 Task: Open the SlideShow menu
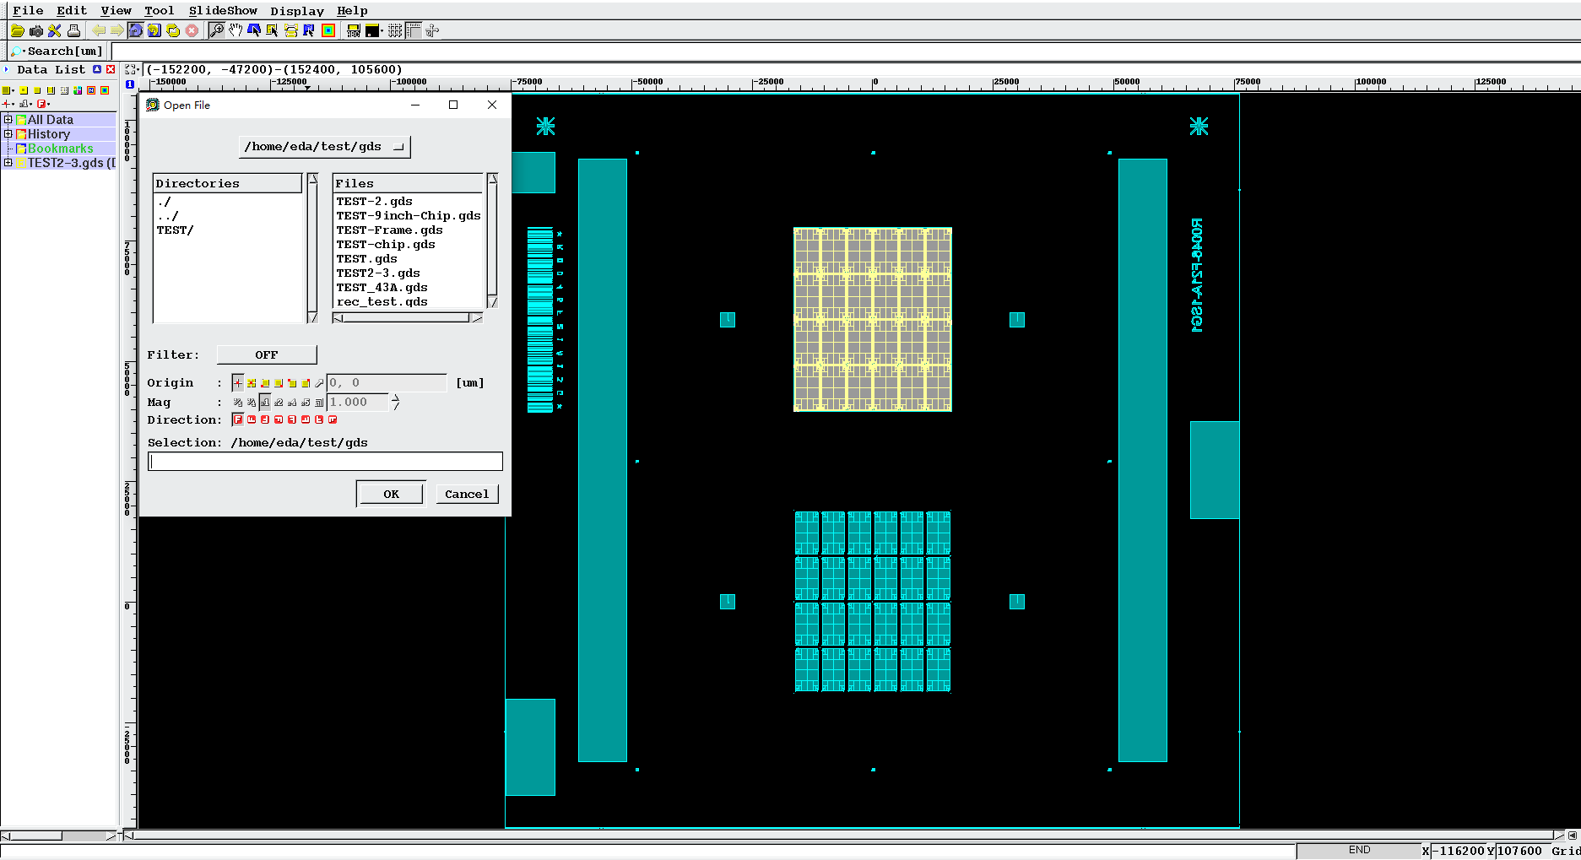[223, 11]
